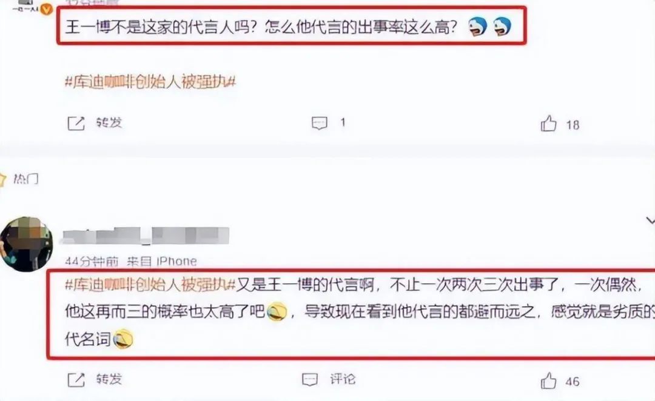Click the 来自 iPhone source text

[162, 262]
